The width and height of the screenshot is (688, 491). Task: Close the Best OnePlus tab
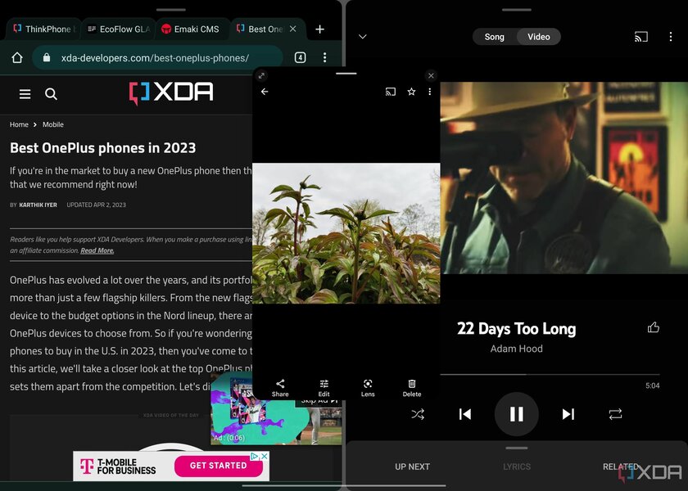[x=292, y=29]
